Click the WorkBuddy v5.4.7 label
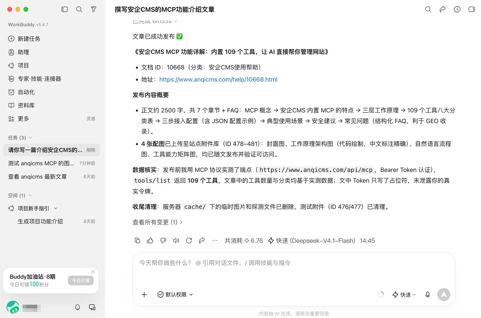The width and height of the screenshot is (481, 318). point(28,25)
